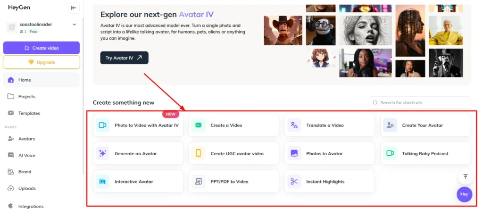Image resolution: width=483 pixels, height=209 pixels.
Task: Click the search magnifier icon
Action: click(375, 103)
